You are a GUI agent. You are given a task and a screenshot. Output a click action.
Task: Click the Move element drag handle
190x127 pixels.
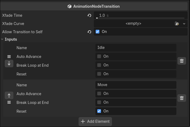[x=9, y=102]
